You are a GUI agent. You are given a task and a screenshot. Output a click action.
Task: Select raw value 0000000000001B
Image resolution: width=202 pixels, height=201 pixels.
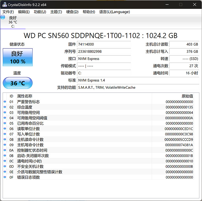pos(179,156)
